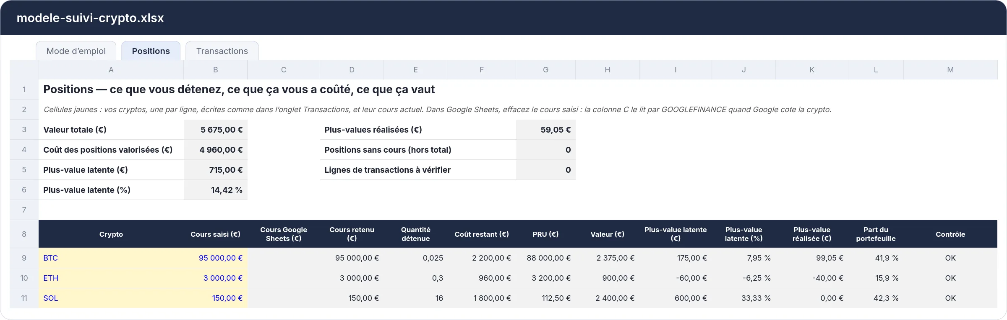
Task: Click the SOL quantity 16 cell
Action: [x=416, y=298]
